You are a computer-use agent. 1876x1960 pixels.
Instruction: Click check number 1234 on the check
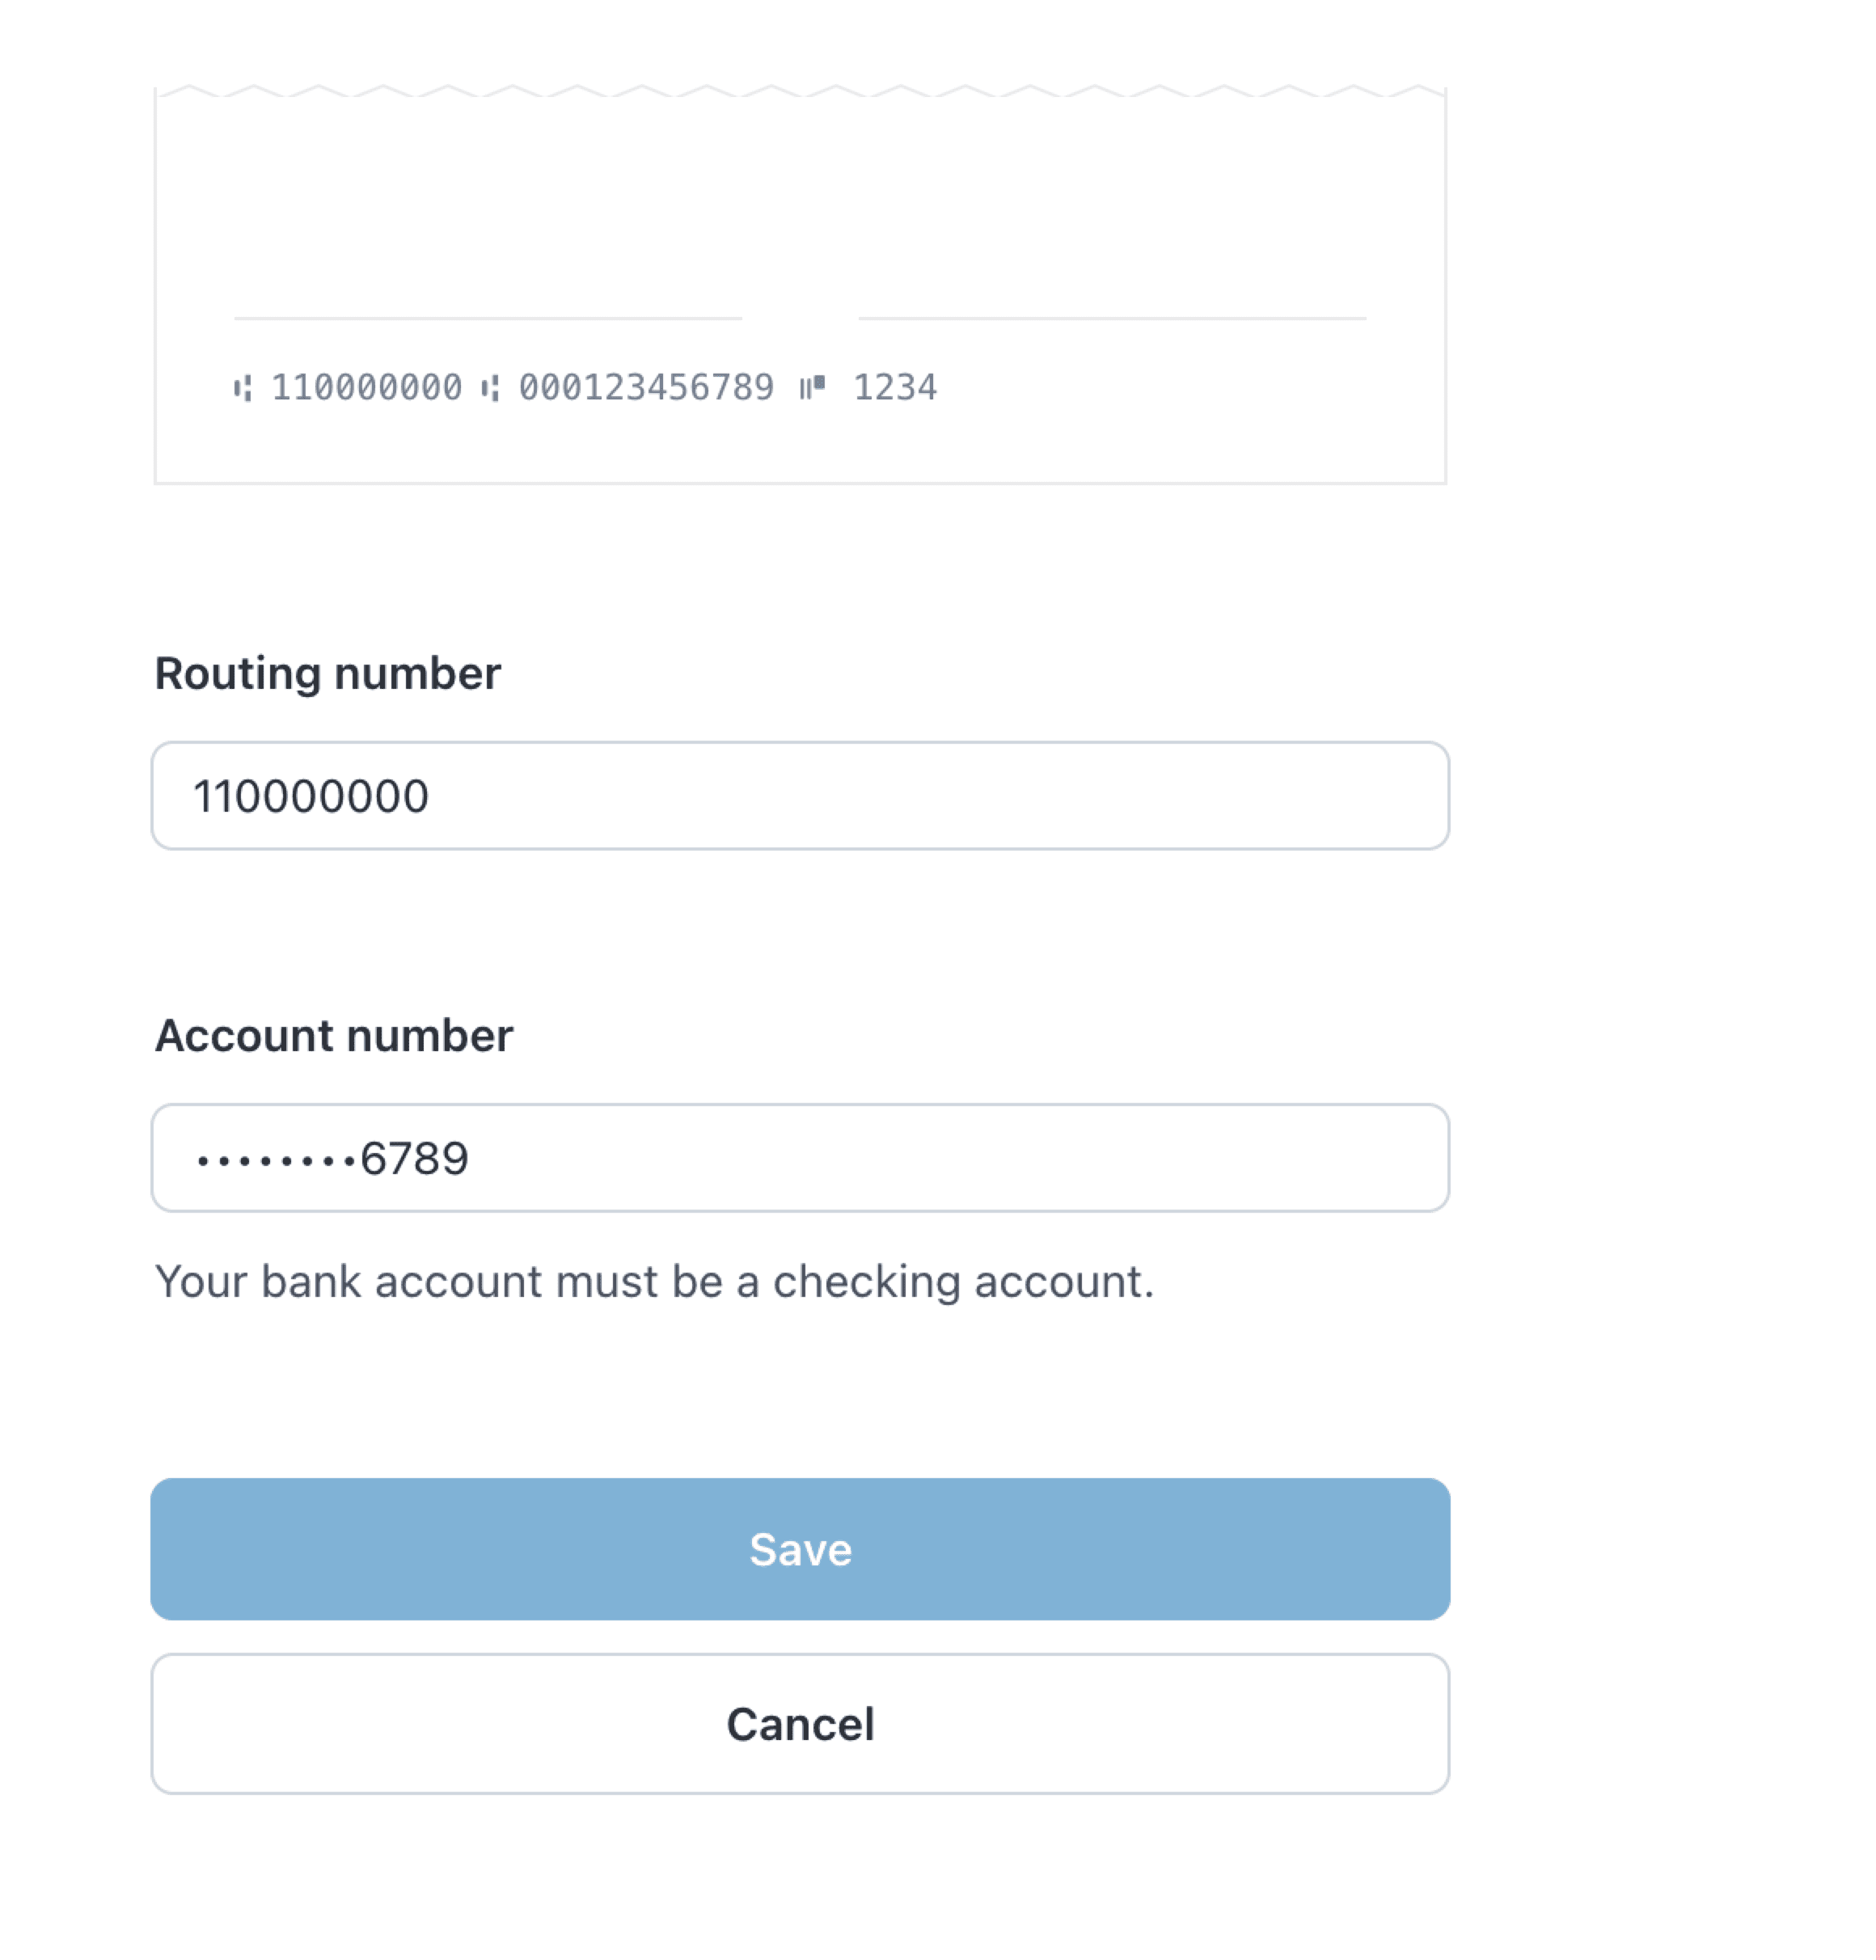point(895,387)
